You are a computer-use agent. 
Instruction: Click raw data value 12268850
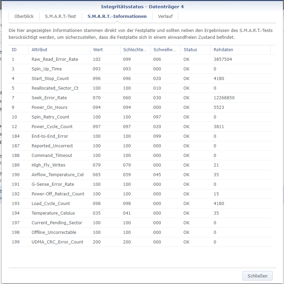coord(224,98)
